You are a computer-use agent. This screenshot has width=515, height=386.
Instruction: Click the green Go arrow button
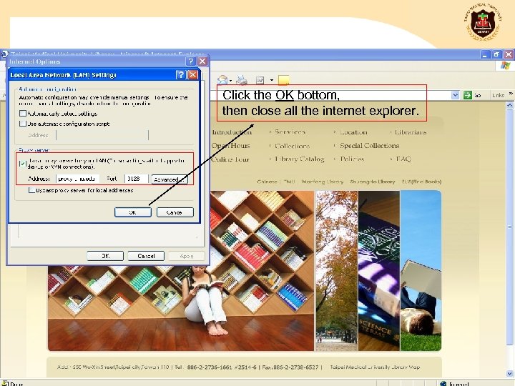click(467, 95)
